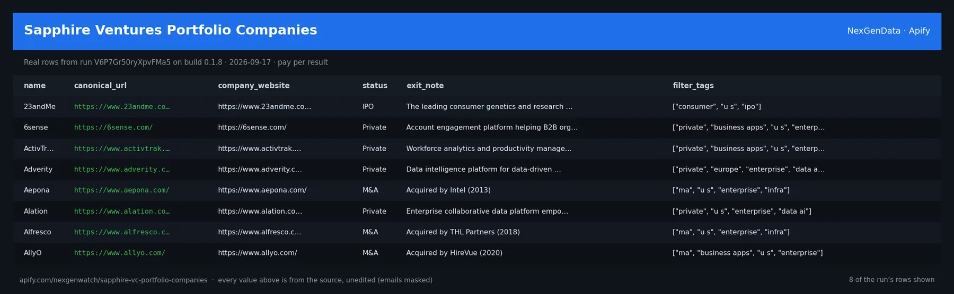Select the 'Alation' name cell

(36, 211)
